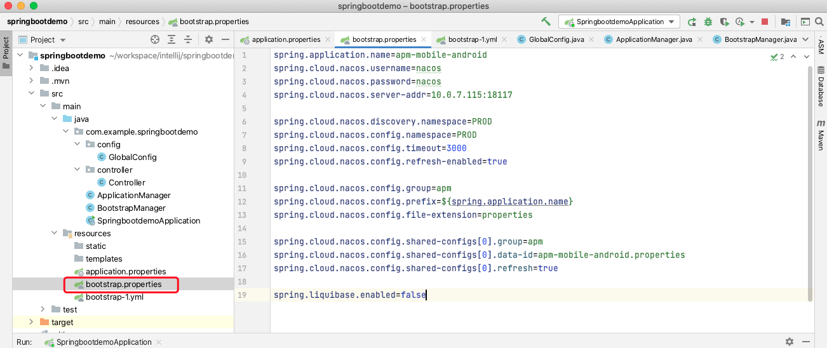Click the Build Project hammer icon

(546, 22)
